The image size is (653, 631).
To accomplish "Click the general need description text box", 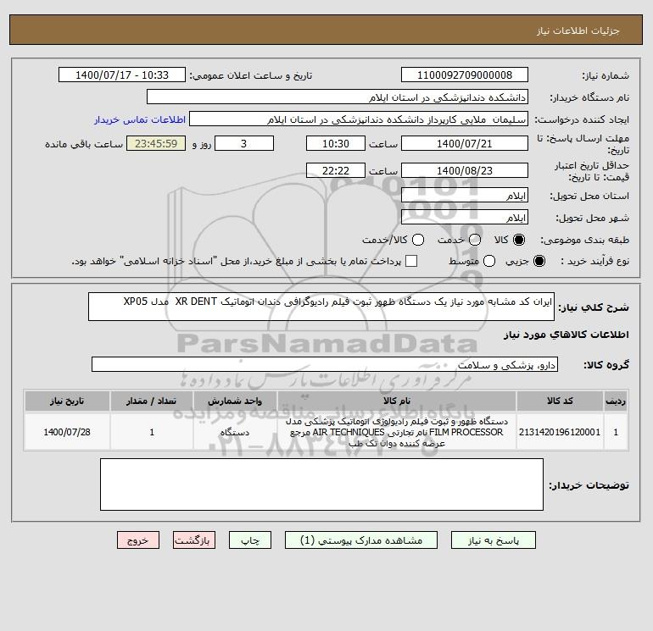I will [x=321, y=307].
